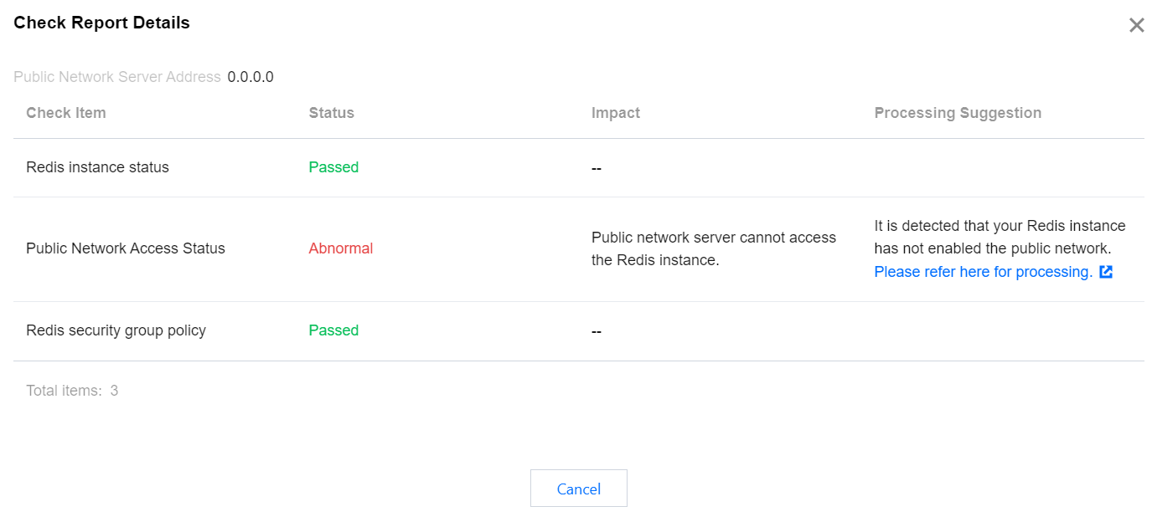Image resolution: width=1152 pixels, height=522 pixels.
Task: Click the Check Item column header
Action: 66,113
